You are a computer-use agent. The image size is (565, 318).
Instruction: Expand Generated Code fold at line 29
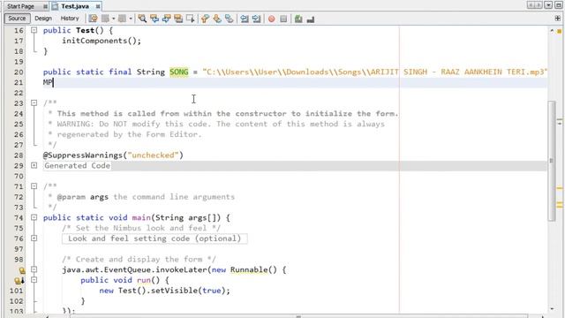coord(34,165)
